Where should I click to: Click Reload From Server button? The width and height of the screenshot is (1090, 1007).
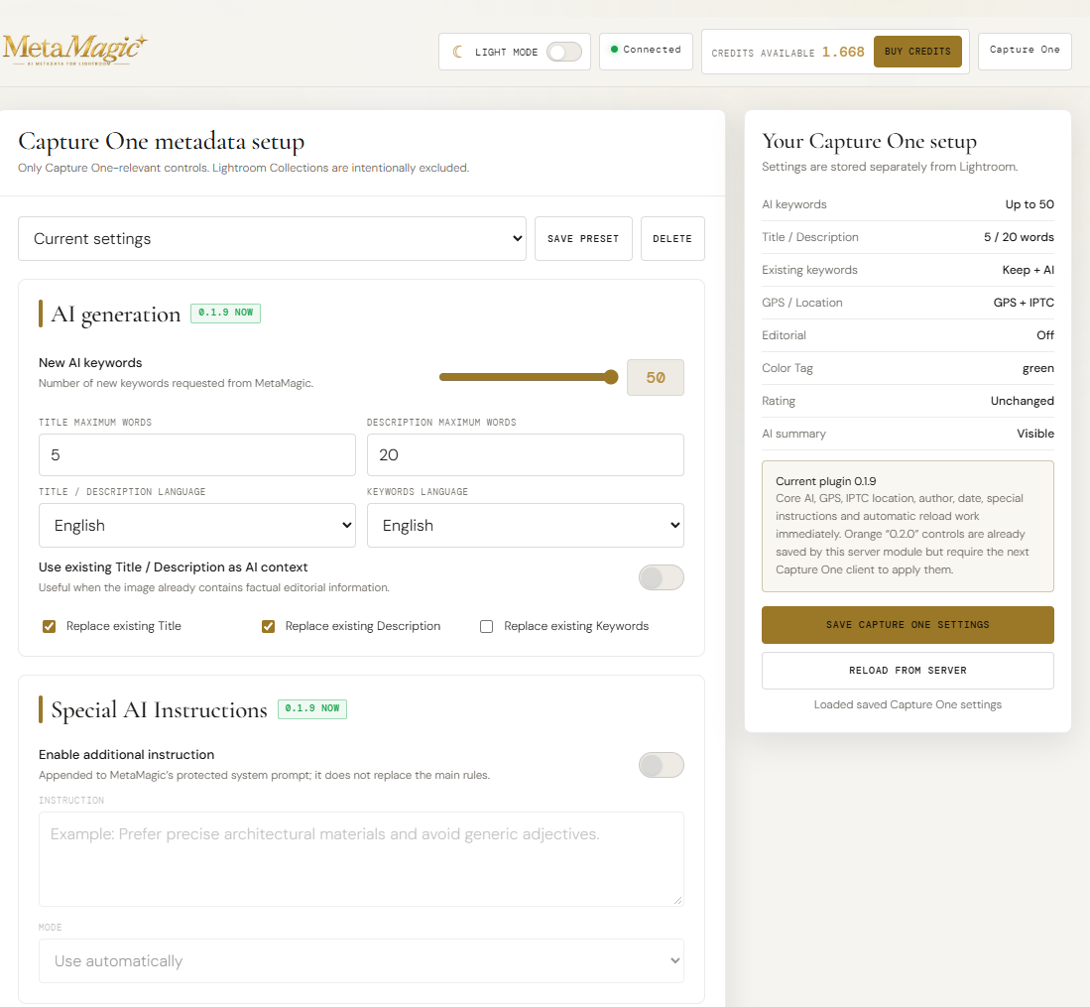click(x=908, y=671)
